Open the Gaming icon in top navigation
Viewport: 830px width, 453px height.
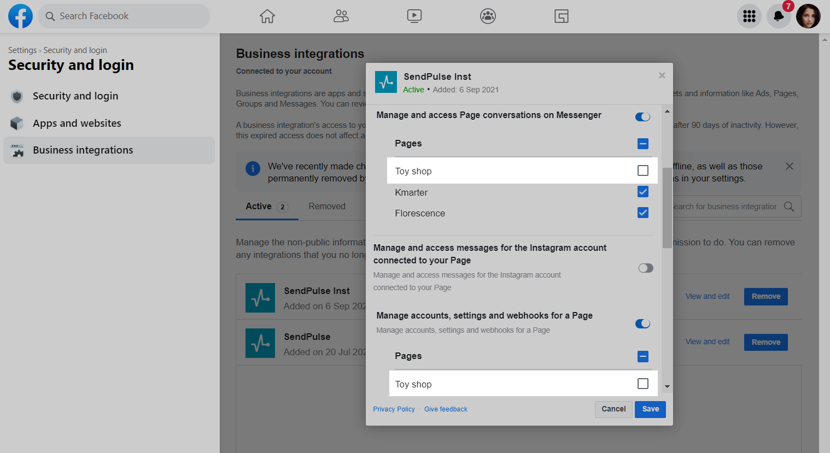pos(562,16)
